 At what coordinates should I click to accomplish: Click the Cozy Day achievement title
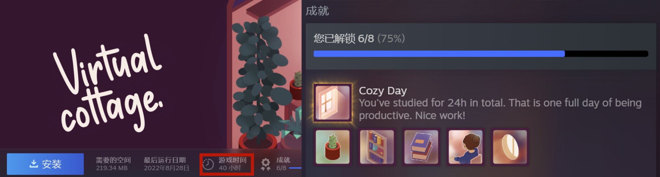click(383, 91)
